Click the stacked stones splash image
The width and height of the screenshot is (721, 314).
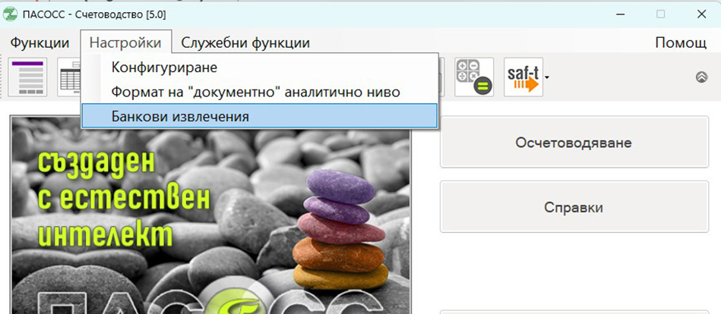tap(210, 215)
